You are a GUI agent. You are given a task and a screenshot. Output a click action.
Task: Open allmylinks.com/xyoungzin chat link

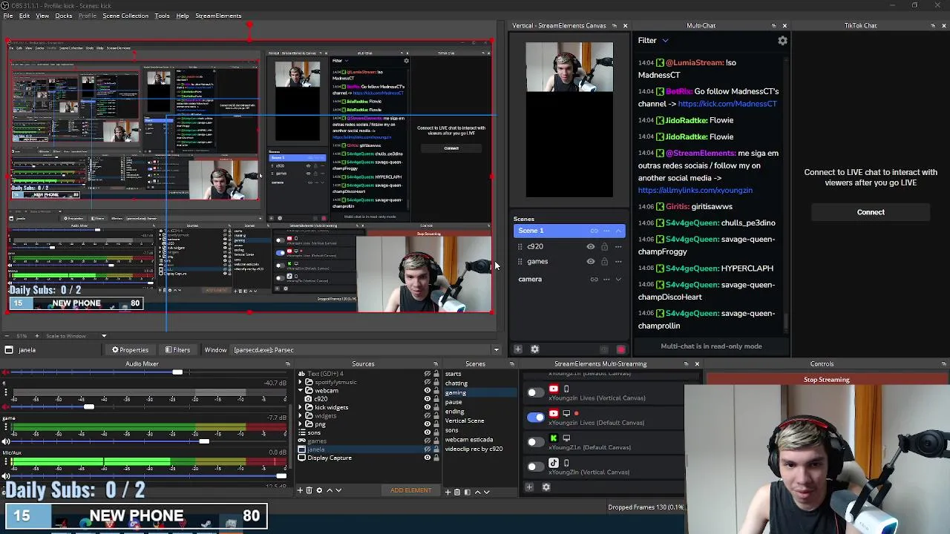pos(695,191)
